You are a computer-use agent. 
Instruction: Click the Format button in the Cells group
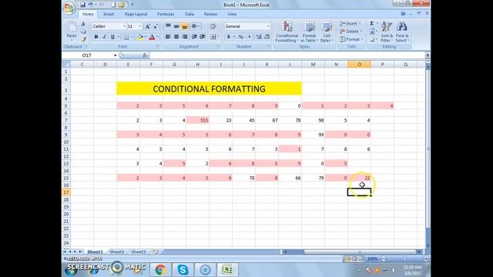click(x=351, y=39)
